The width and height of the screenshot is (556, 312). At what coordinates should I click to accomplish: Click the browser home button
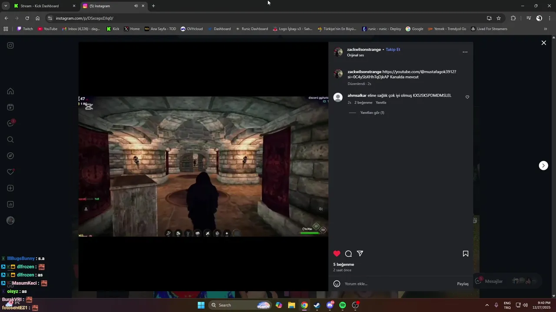(x=37, y=18)
